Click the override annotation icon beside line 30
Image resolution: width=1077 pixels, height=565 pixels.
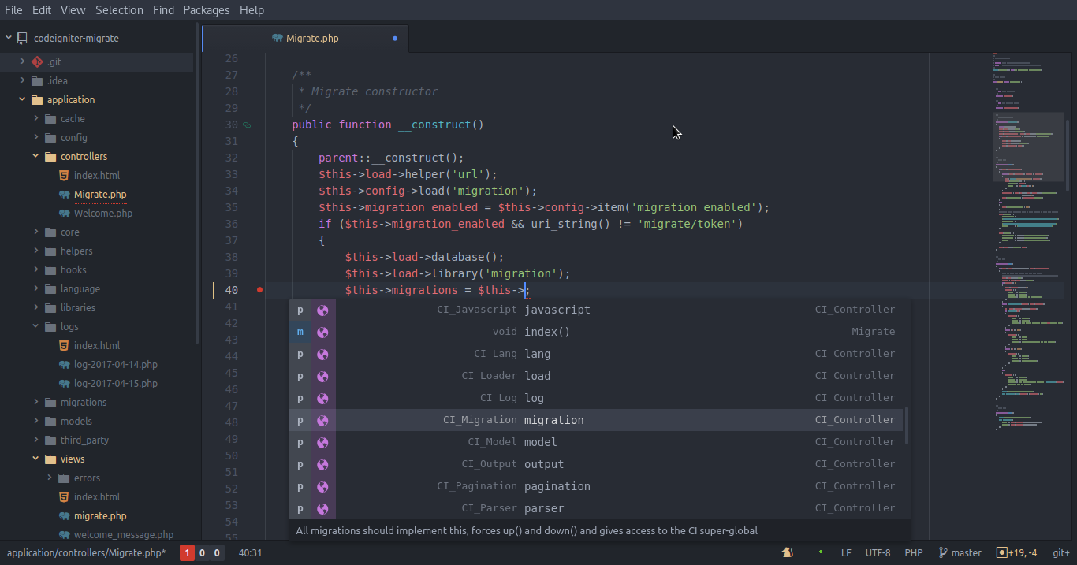click(x=247, y=125)
